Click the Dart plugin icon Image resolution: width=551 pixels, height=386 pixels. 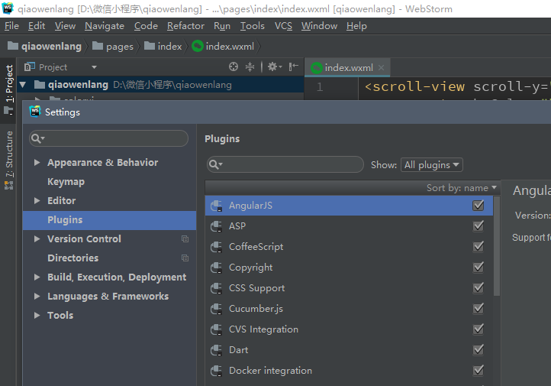216,350
